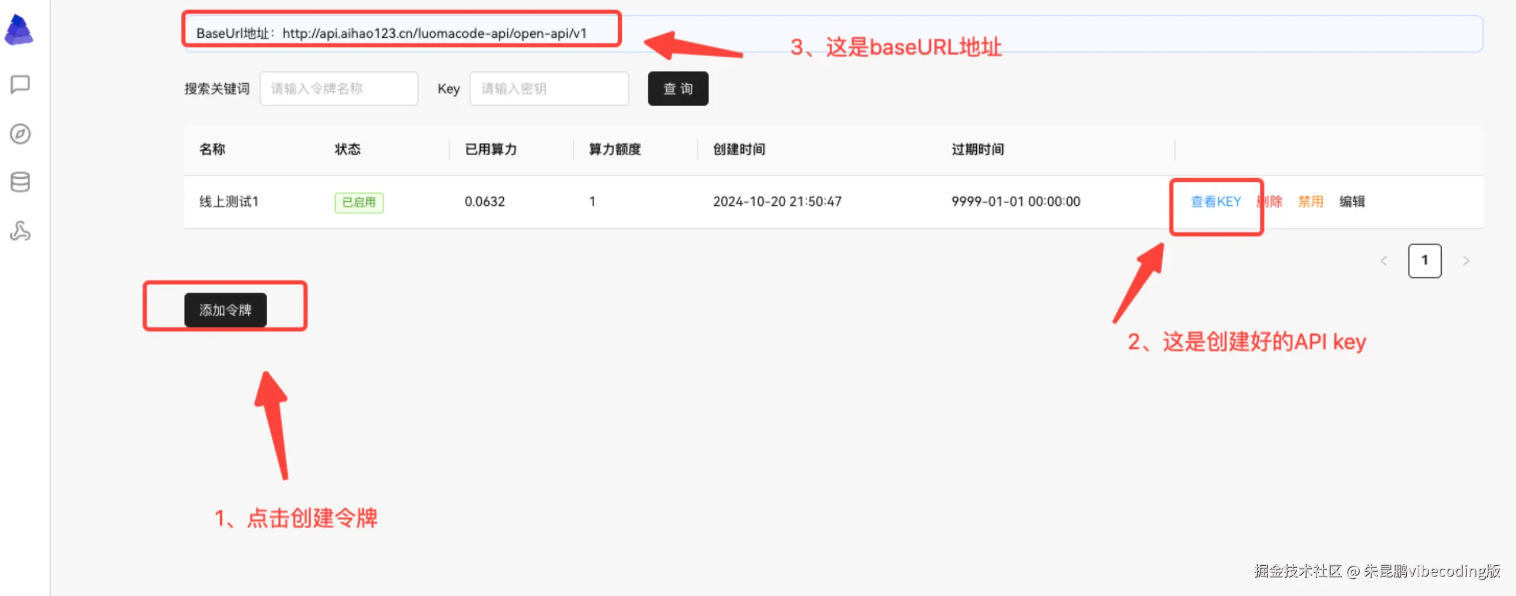Open the chat bubble sidebar icon
Image resolution: width=1516 pixels, height=596 pixels.
tap(20, 84)
